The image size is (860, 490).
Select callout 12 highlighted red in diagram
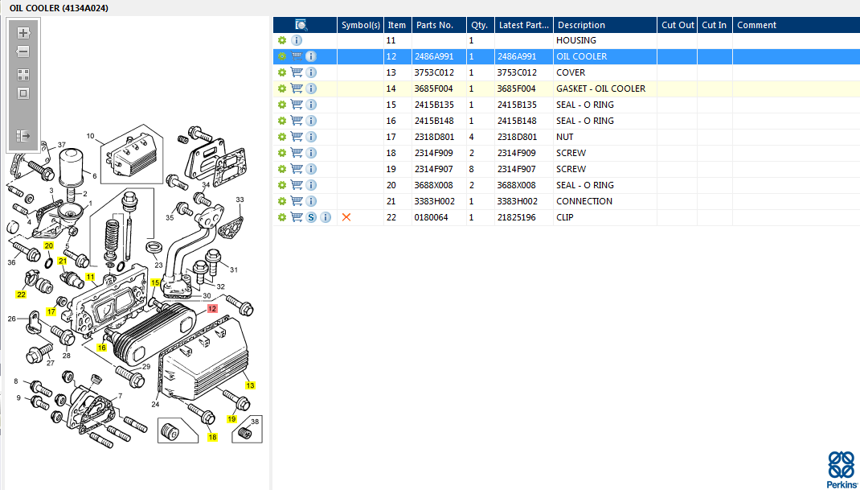[x=212, y=309]
